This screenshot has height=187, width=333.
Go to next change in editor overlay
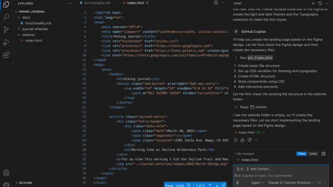pos(217,185)
